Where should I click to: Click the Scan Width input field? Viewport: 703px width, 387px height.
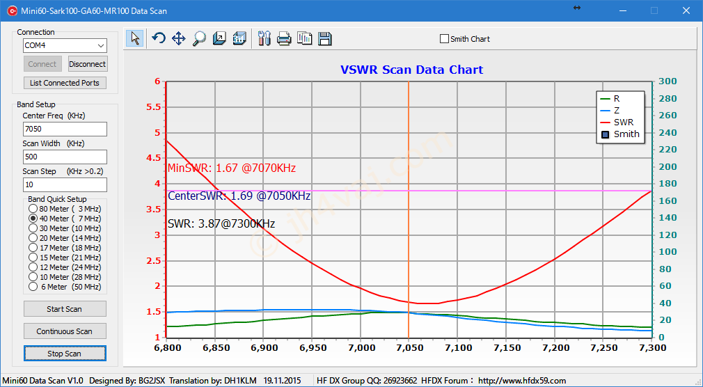tap(65, 157)
